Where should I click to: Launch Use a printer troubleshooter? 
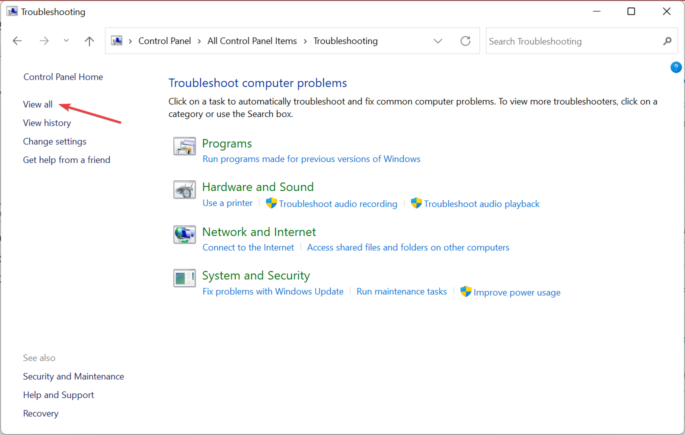tap(227, 203)
